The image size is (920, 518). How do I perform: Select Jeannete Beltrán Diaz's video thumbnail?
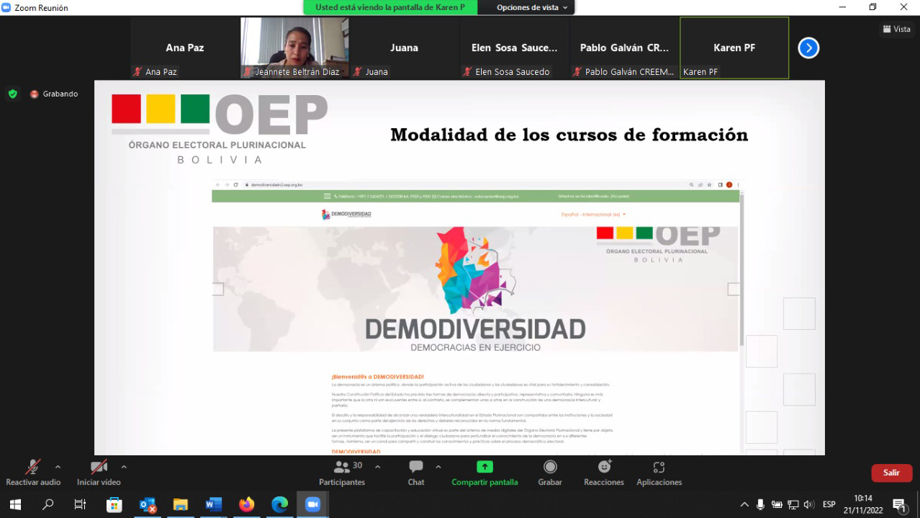294,48
